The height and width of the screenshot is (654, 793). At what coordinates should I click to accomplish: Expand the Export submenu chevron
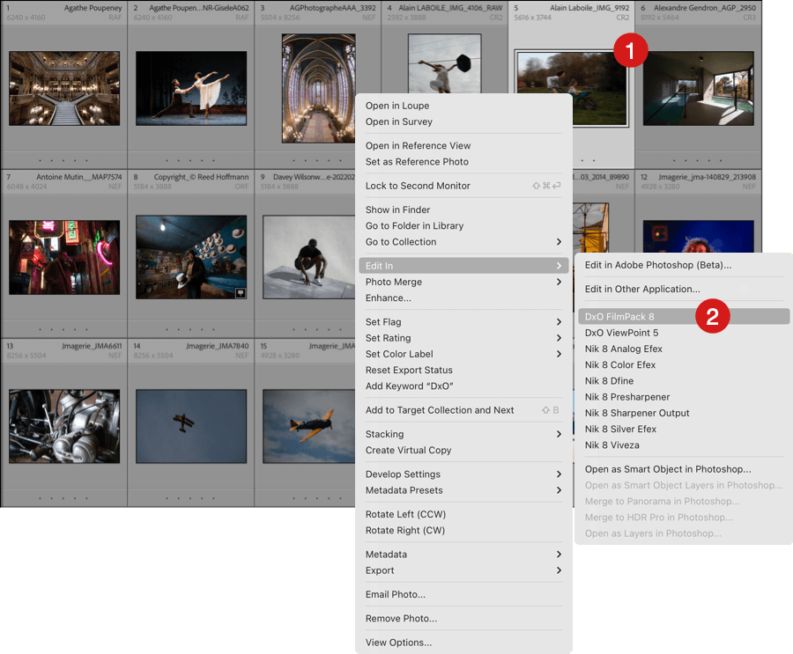tap(559, 570)
